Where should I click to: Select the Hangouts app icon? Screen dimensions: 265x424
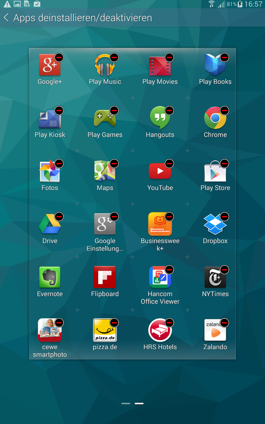[x=160, y=118]
